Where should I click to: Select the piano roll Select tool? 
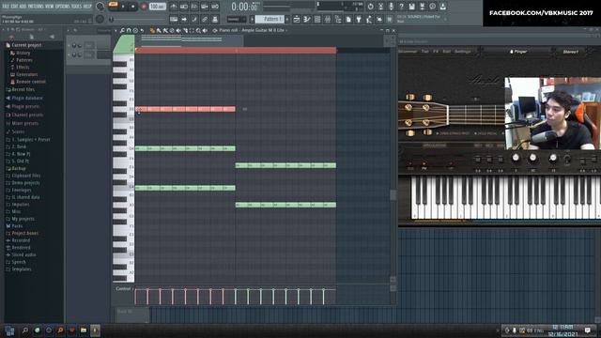[192, 30]
